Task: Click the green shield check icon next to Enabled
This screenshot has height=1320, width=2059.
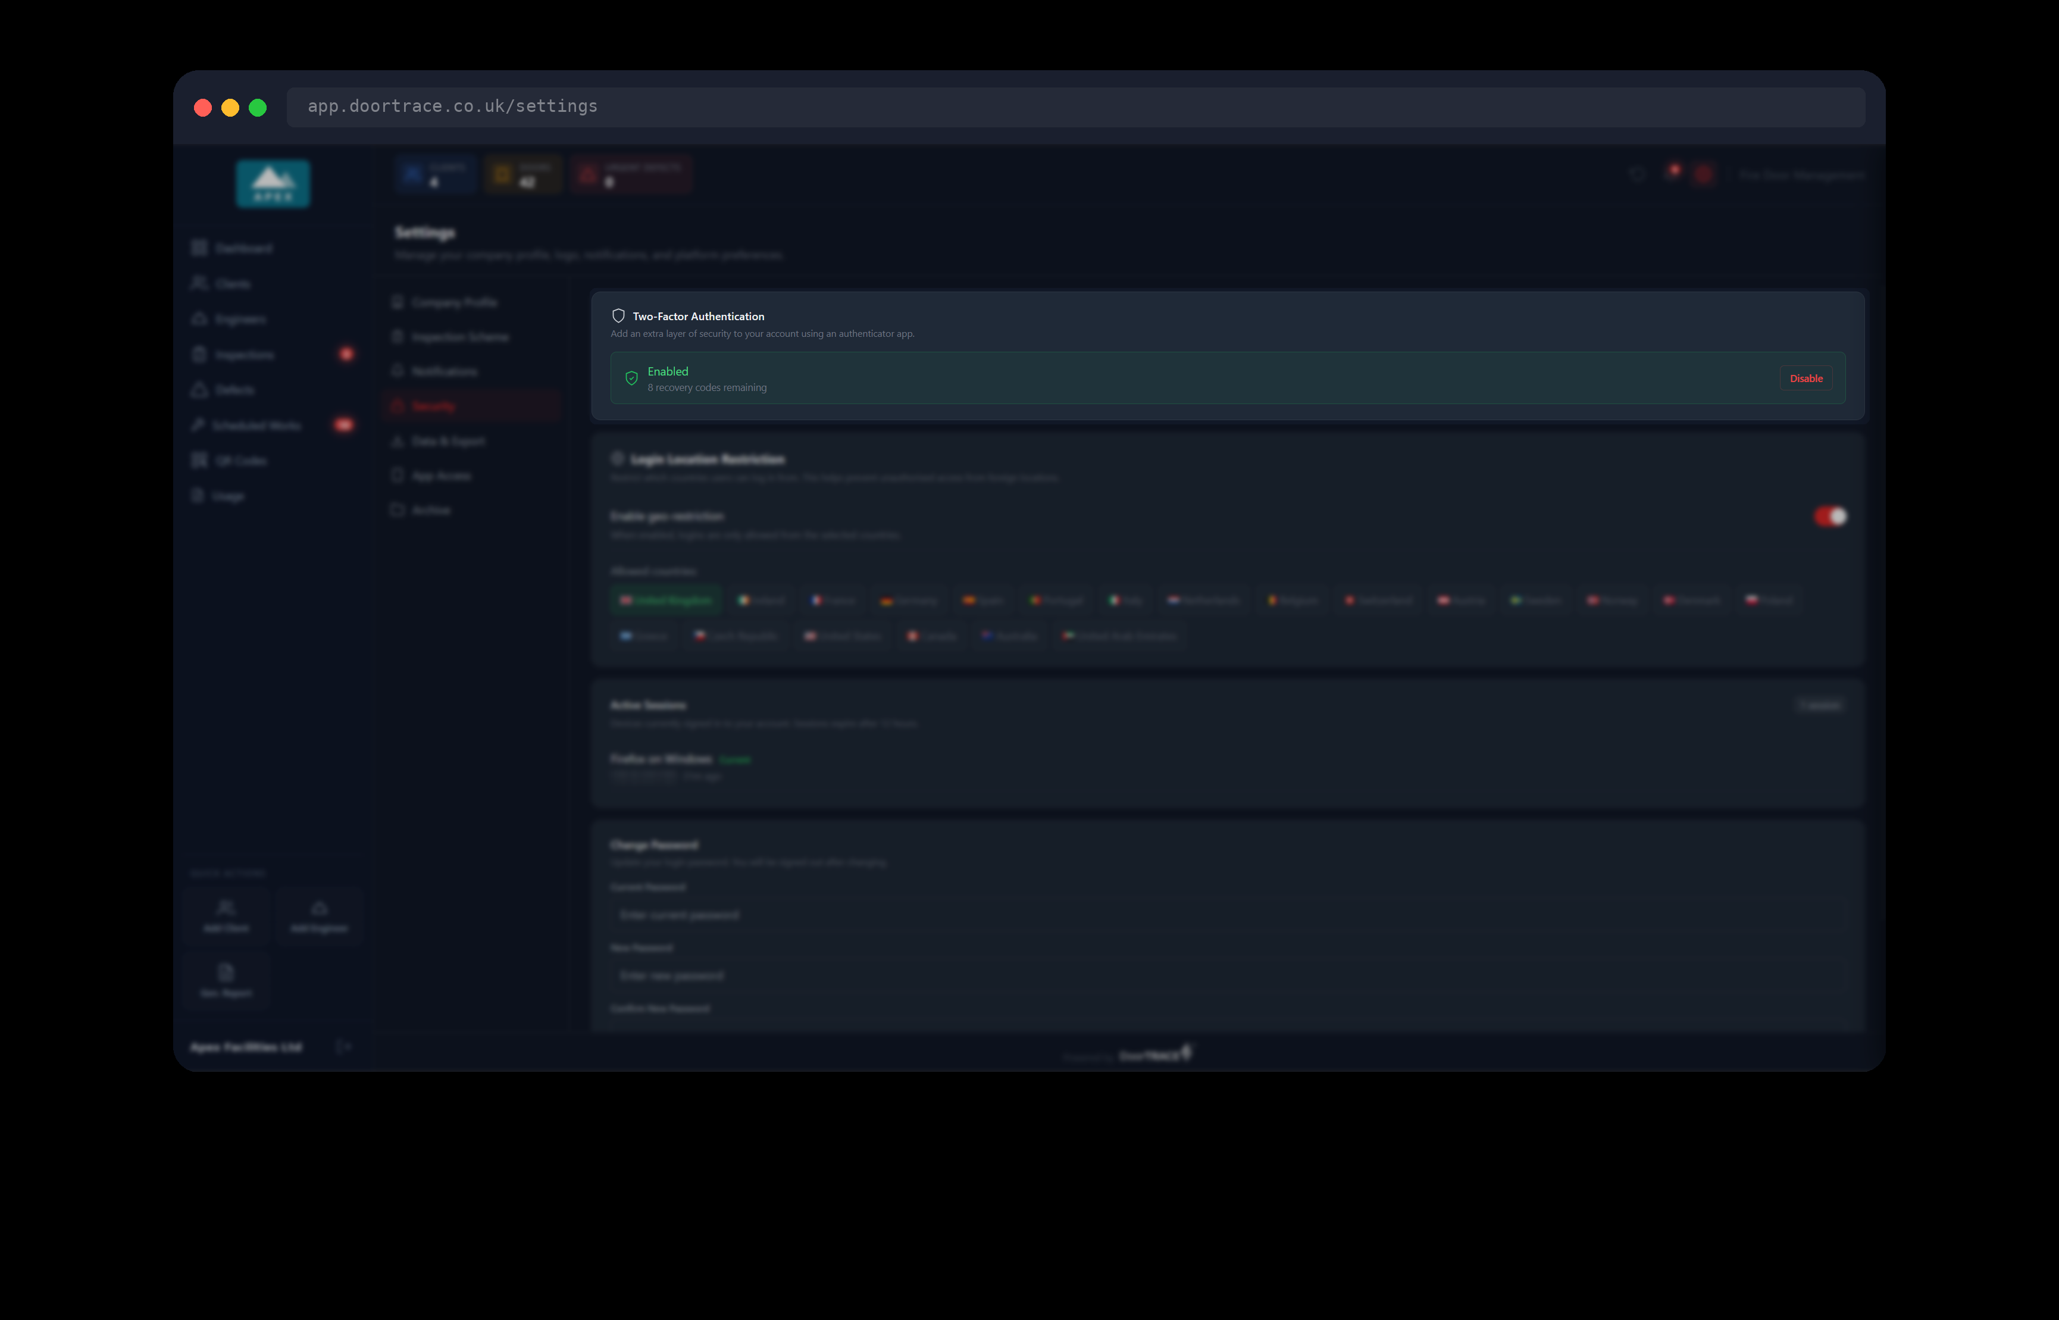Action: 631,378
